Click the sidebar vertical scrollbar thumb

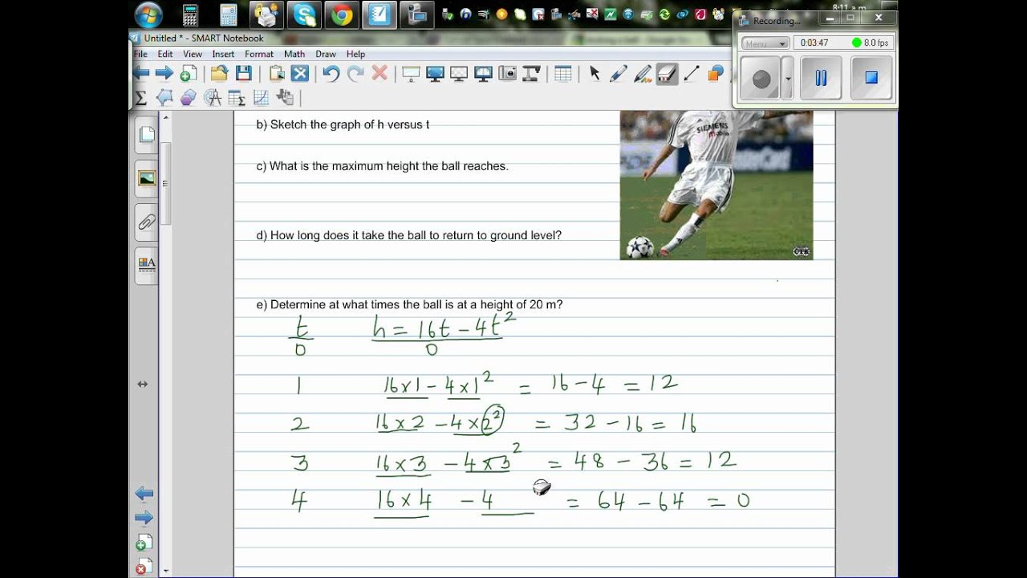tap(166, 184)
